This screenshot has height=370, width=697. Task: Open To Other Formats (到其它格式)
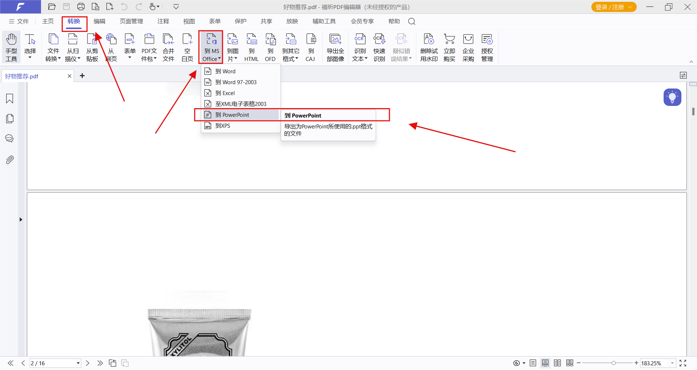click(290, 48)
